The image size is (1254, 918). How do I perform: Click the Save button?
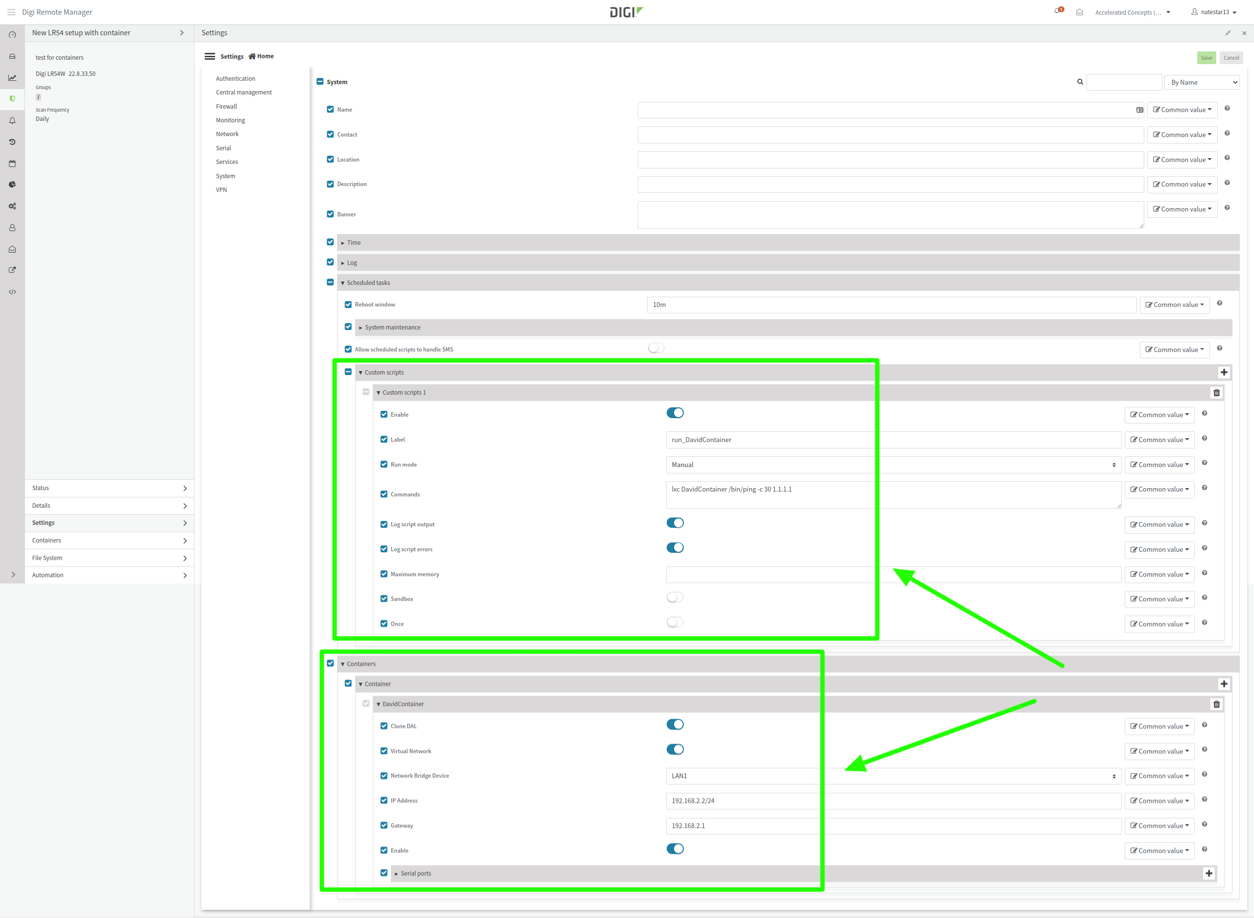1206,58
